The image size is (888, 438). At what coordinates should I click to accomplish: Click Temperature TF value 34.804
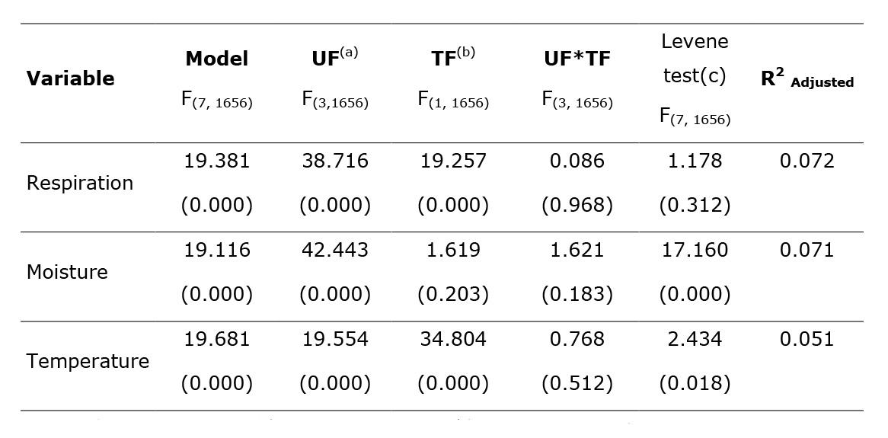pyautogui.click(x=452, y=340)
